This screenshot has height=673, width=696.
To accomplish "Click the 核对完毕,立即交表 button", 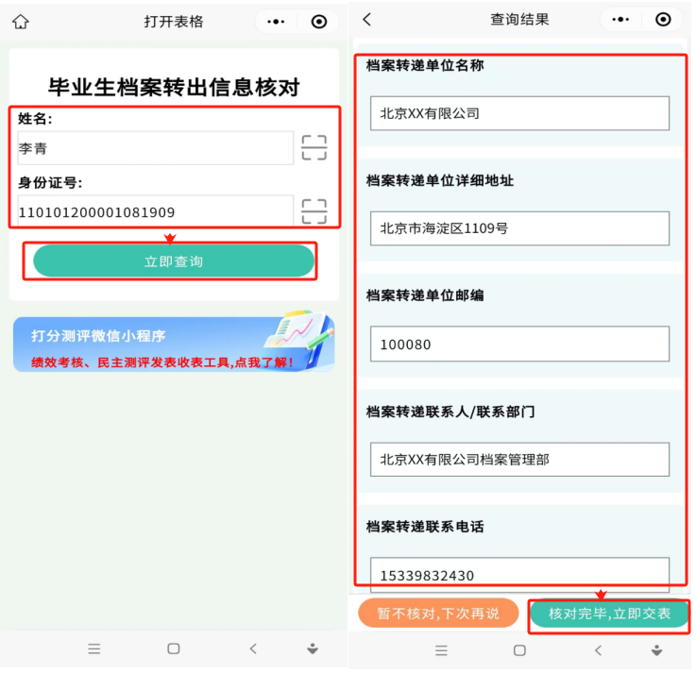I will [609, 614].
